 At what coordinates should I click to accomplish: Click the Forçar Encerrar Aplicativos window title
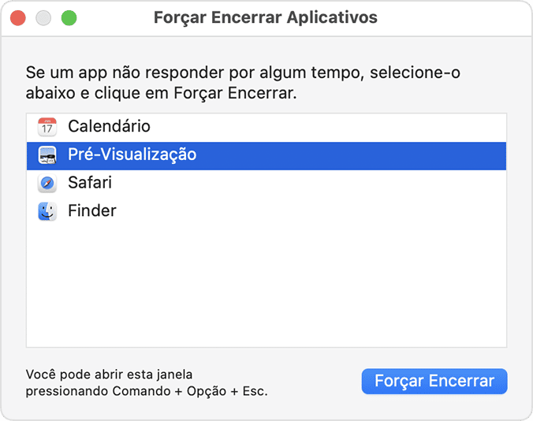(x=266, y=17)
